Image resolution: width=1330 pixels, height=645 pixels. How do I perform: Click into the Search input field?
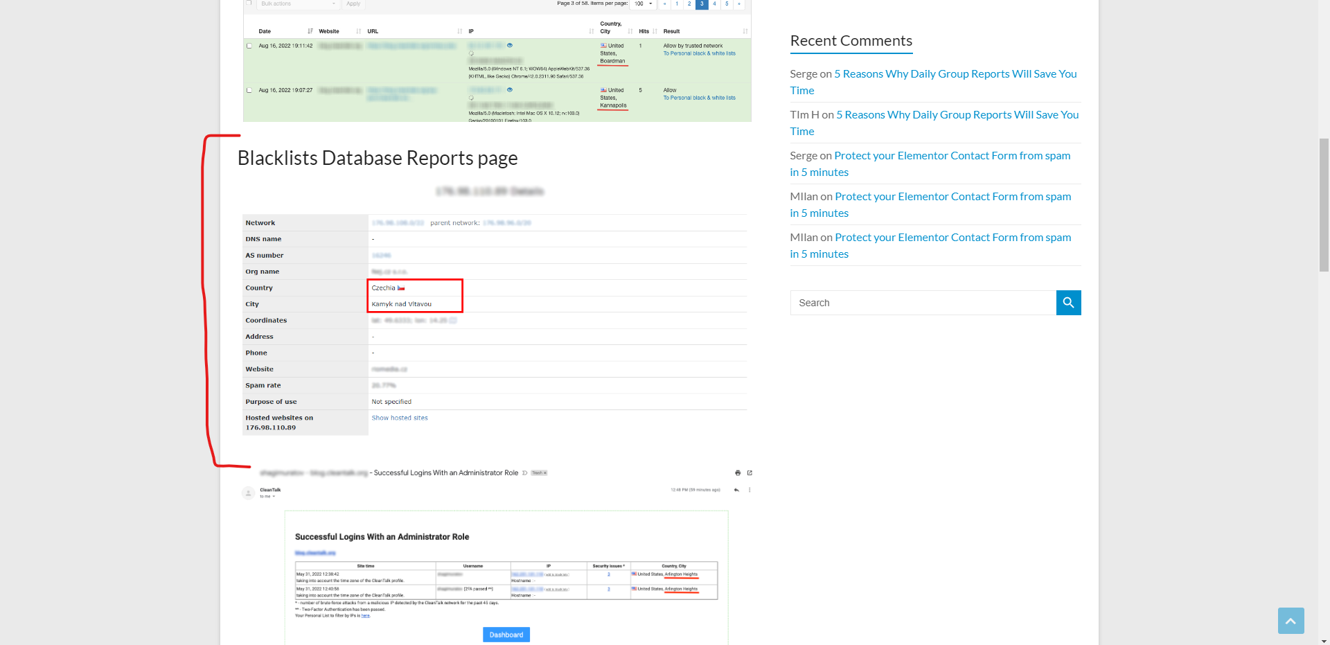923,303
